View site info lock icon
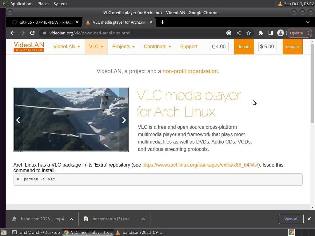The image size is (315, 236). (x=45, y=33)
